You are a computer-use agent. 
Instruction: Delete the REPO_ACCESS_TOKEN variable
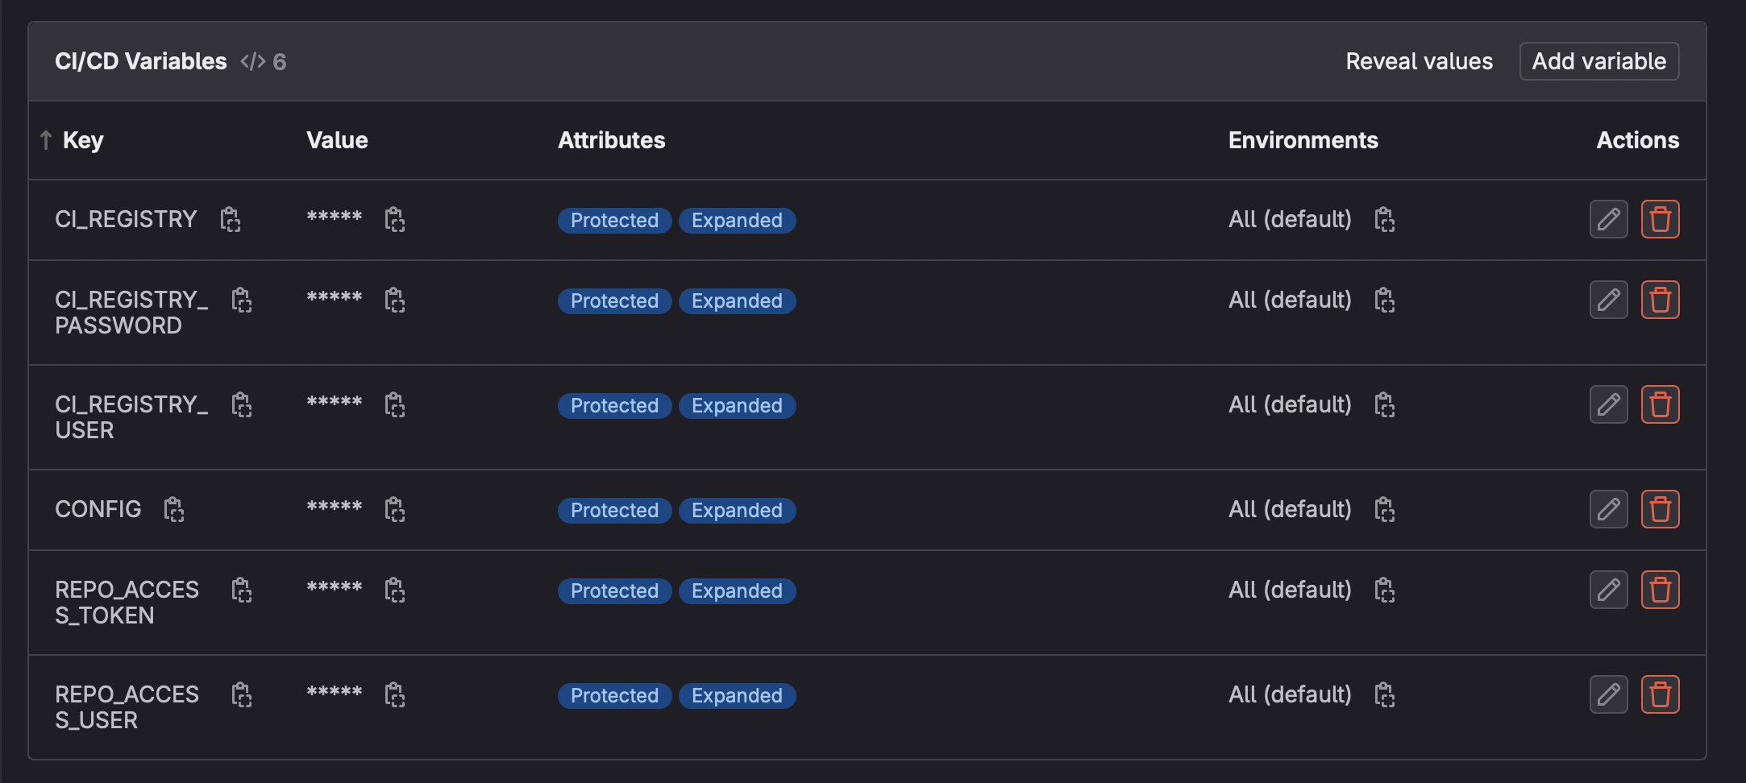(1660, 590)
